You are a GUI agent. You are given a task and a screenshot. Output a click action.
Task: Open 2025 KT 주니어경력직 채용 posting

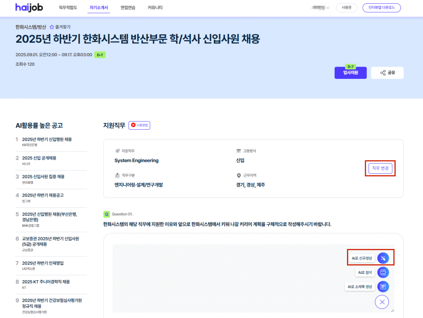click(46, 282)
